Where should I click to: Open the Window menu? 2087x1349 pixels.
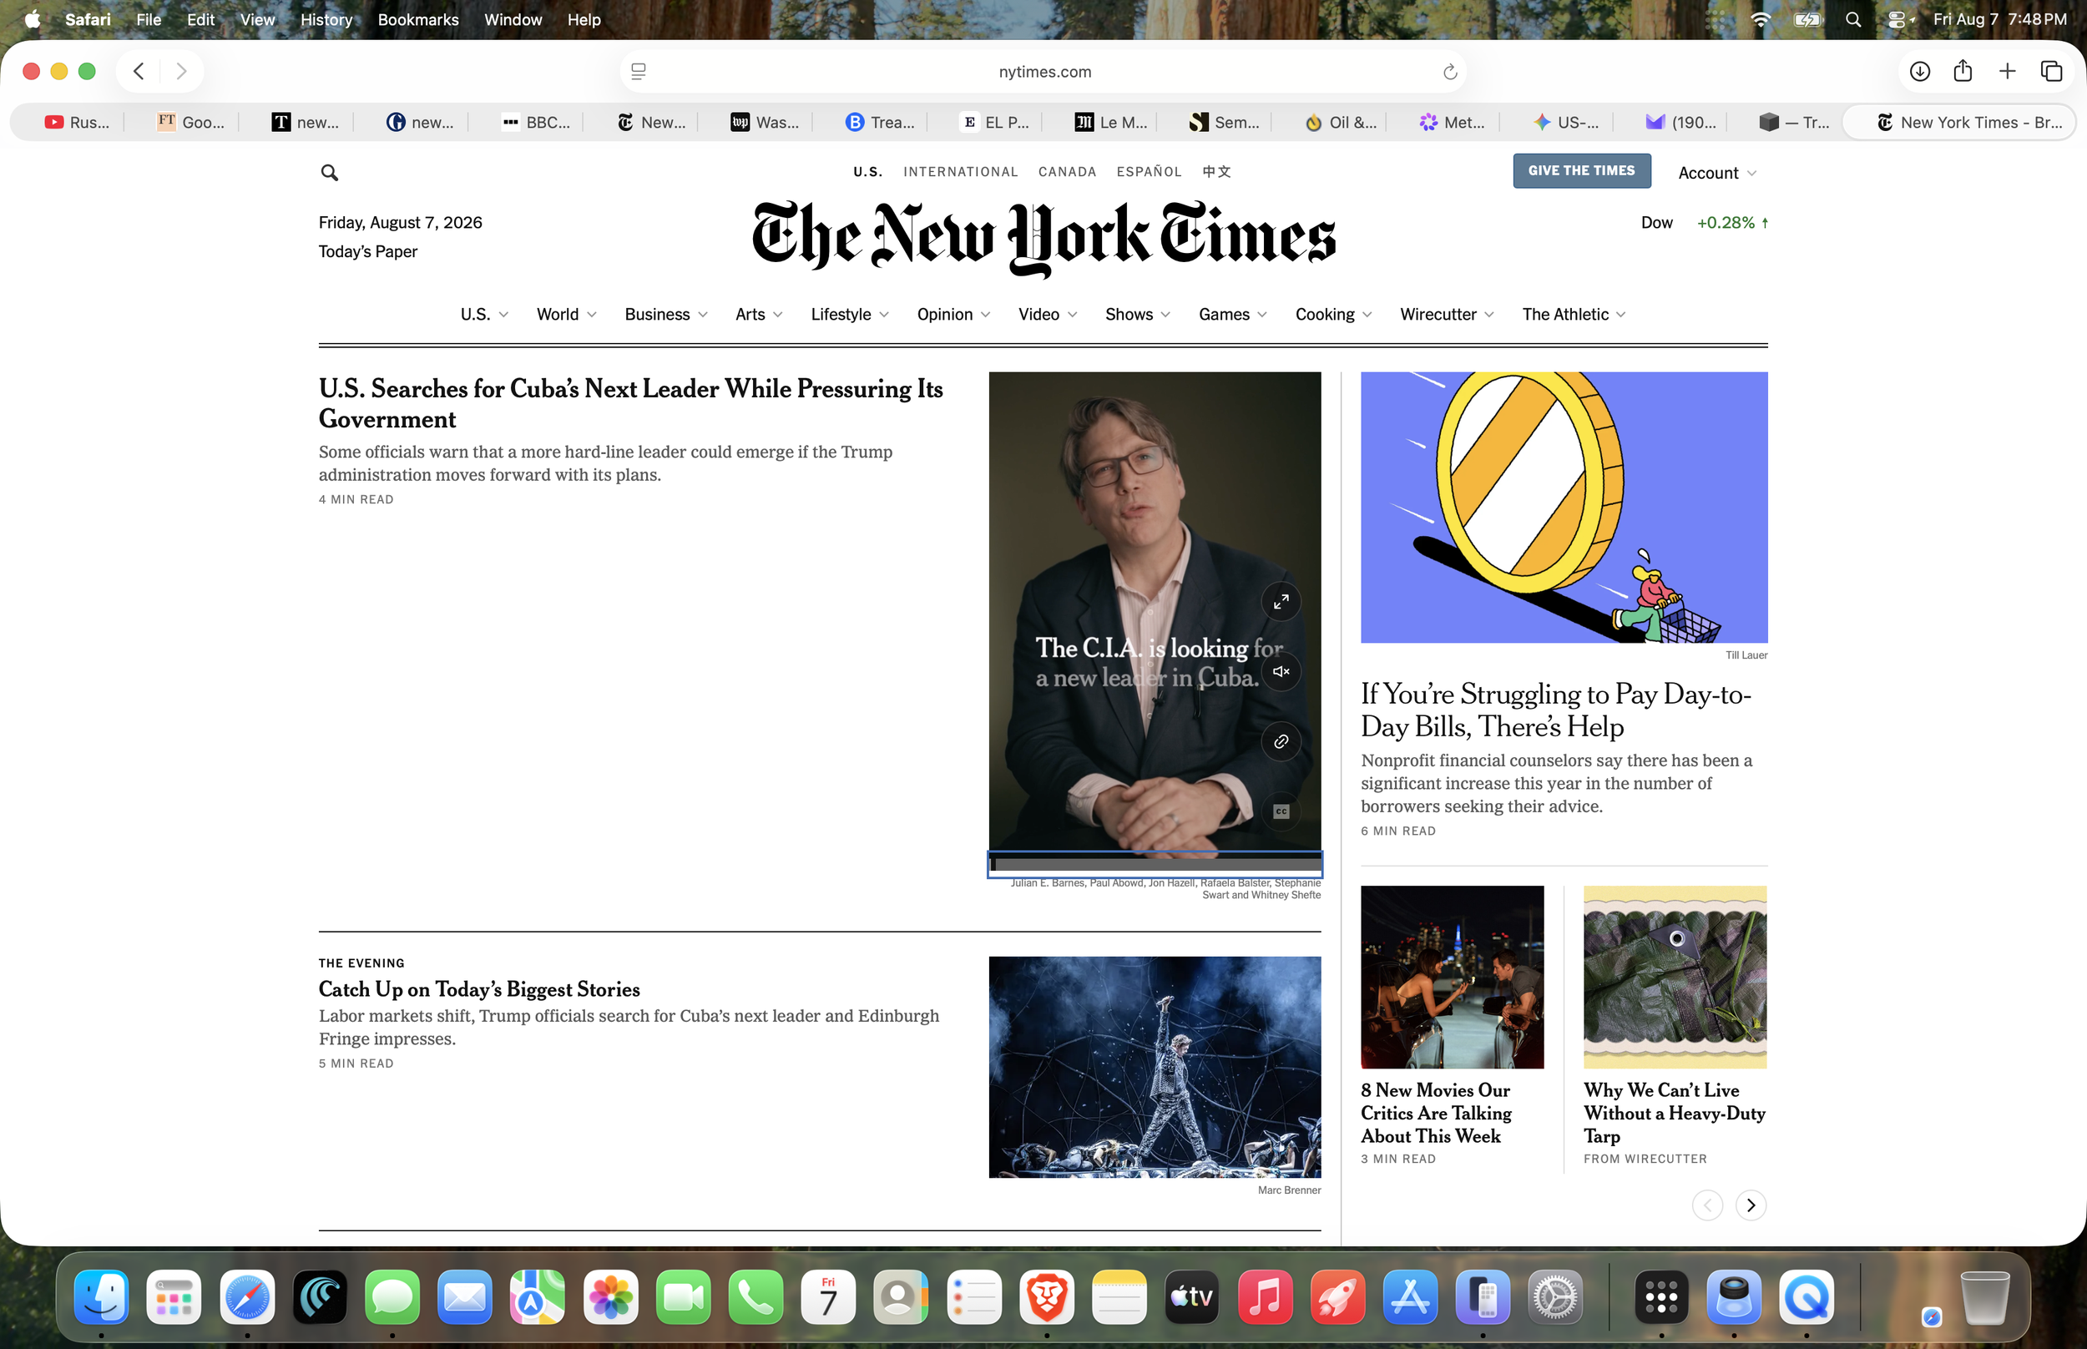click(513, 19)
